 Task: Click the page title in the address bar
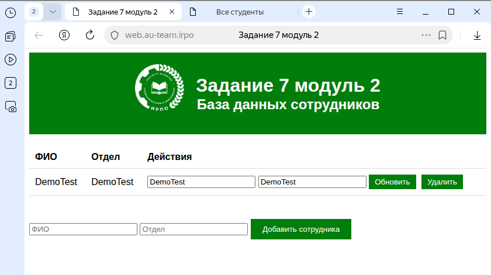click(x=278, y=35)
